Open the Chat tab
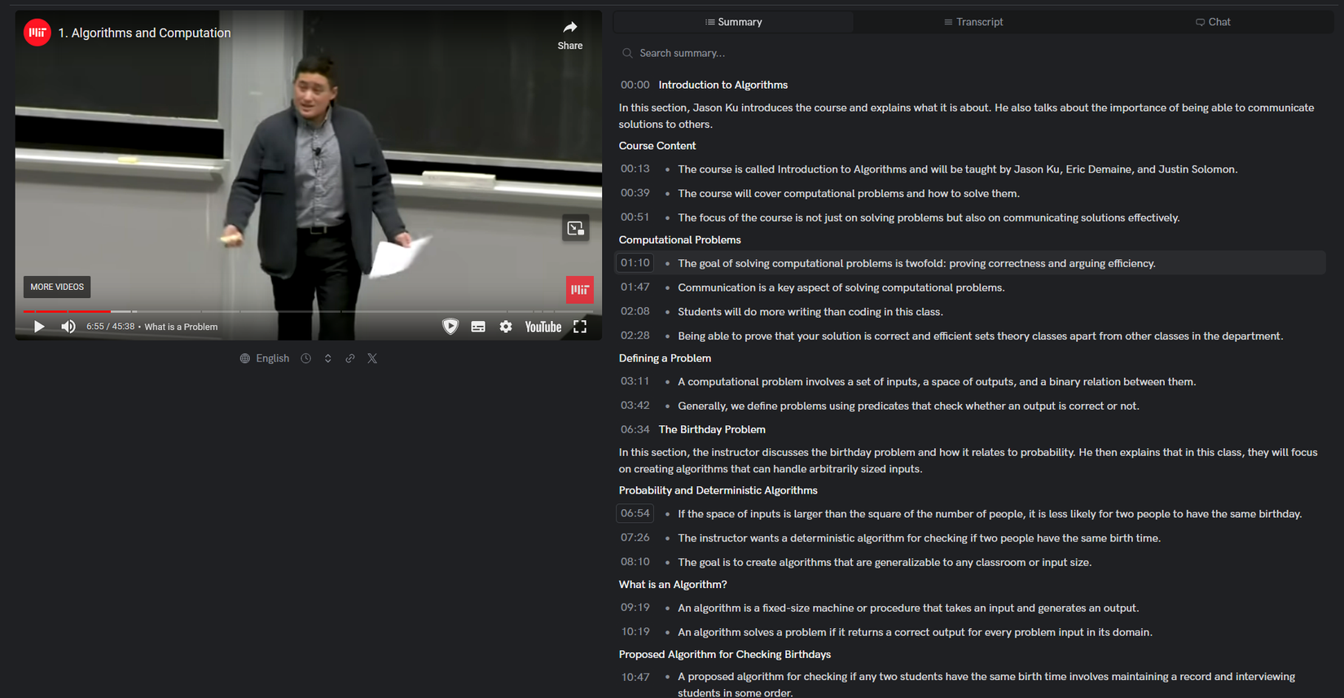This screenshot has height=698, width=1344. point(1213,22)
